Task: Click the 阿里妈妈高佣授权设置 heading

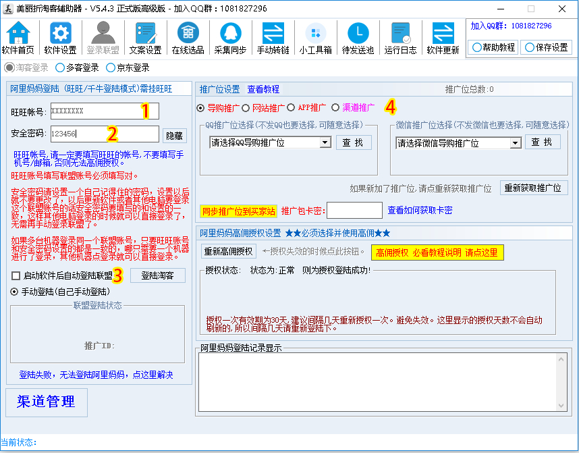Action: [x=240, y=233]
